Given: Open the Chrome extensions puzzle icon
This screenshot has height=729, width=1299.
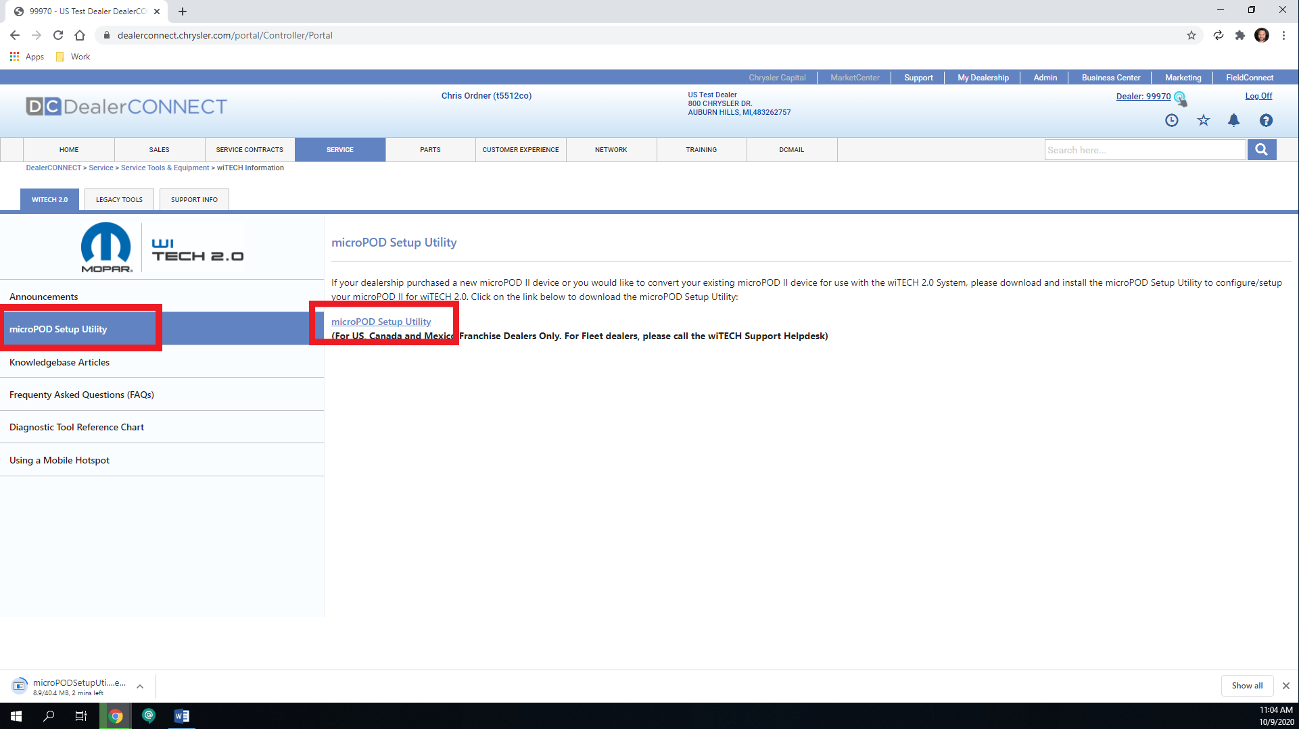Looking at the screenshot, I should [x=1240, y=35].
